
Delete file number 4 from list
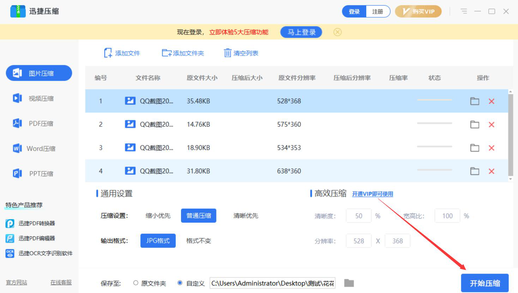coord(491,171)
